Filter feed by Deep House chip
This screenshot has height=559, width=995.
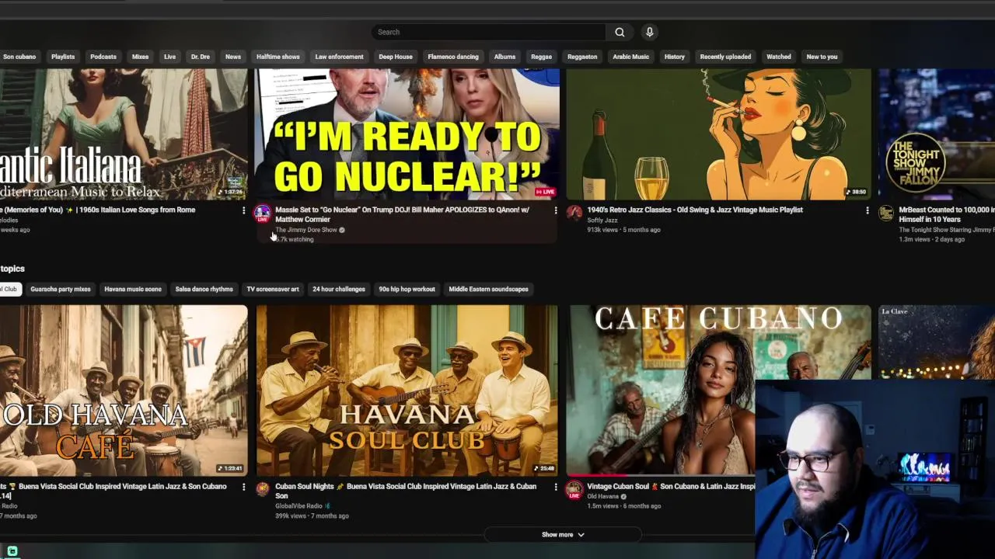pyautogui.click(x=396, y=57)
